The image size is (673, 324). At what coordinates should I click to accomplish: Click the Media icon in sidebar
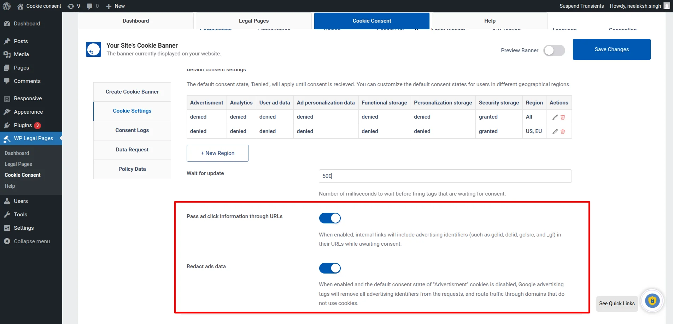coord(7,54)
